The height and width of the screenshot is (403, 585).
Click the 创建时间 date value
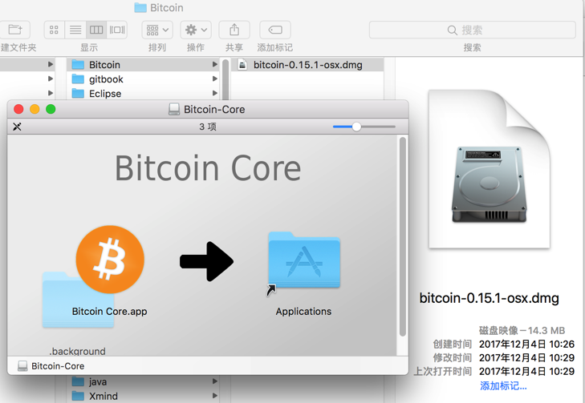(x=526, y=344)
